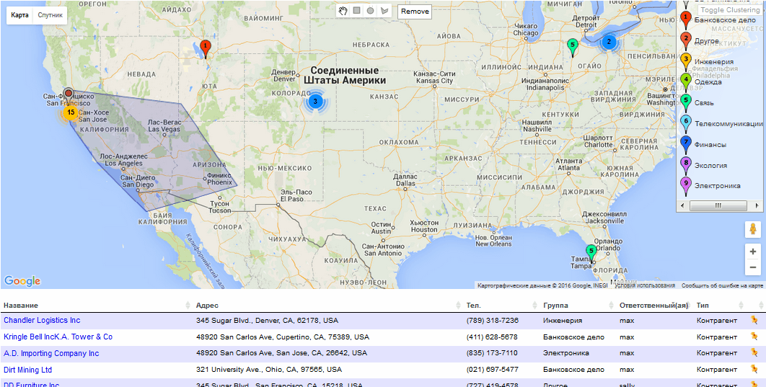The height and width of the screenshot is (387, 766).
Task: Click the Google logo on the map
Action: click(22, 281)
